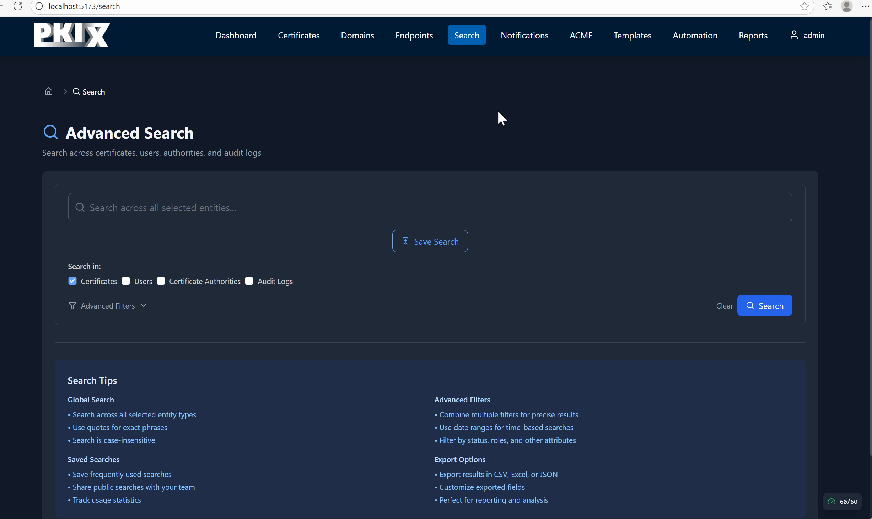This screenshot has width=872, height=519.
Task: Focus the search across entities field
Action: pos(430,207)
